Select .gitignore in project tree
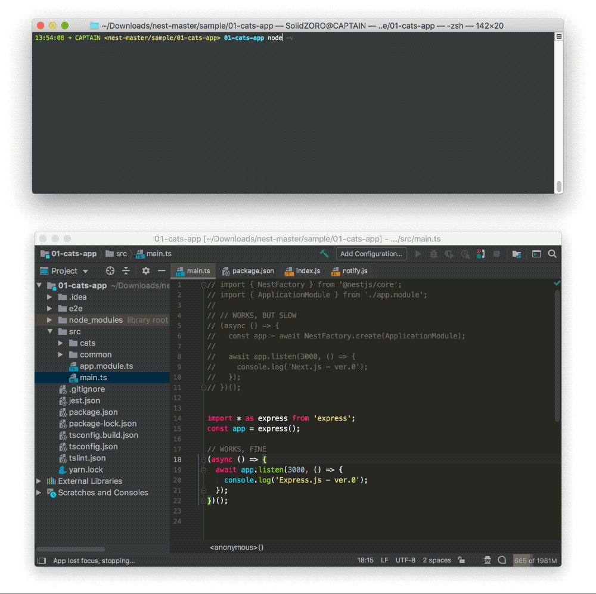The width and height of the screenshot is (596, 594). pyautogui.click(x=82, y=389)
